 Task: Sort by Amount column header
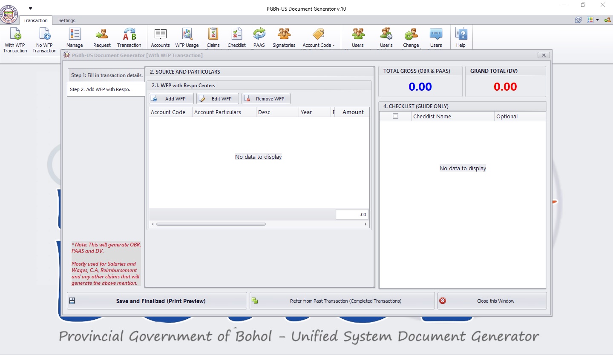[x=352, y=112]
